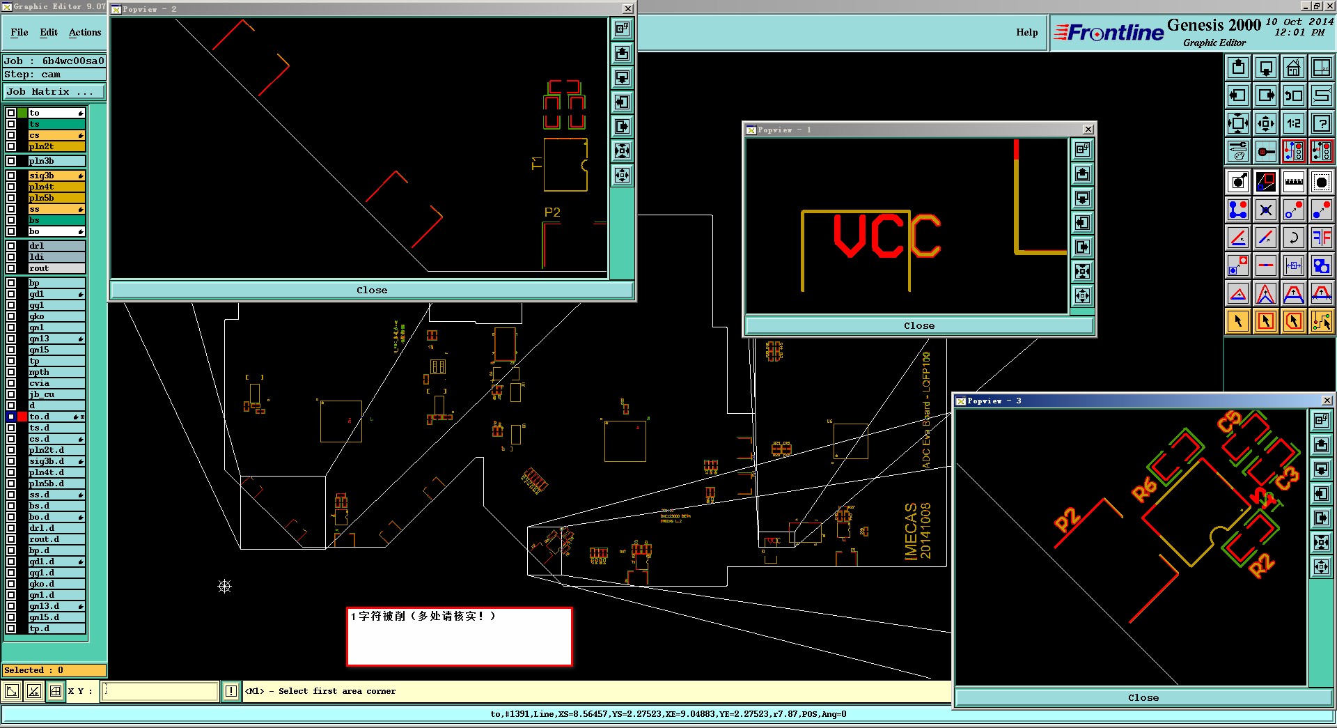This screenshot has height=728, width=1337.
Task: Toggle checkbox for layer rout
Action: click(11, 268)
